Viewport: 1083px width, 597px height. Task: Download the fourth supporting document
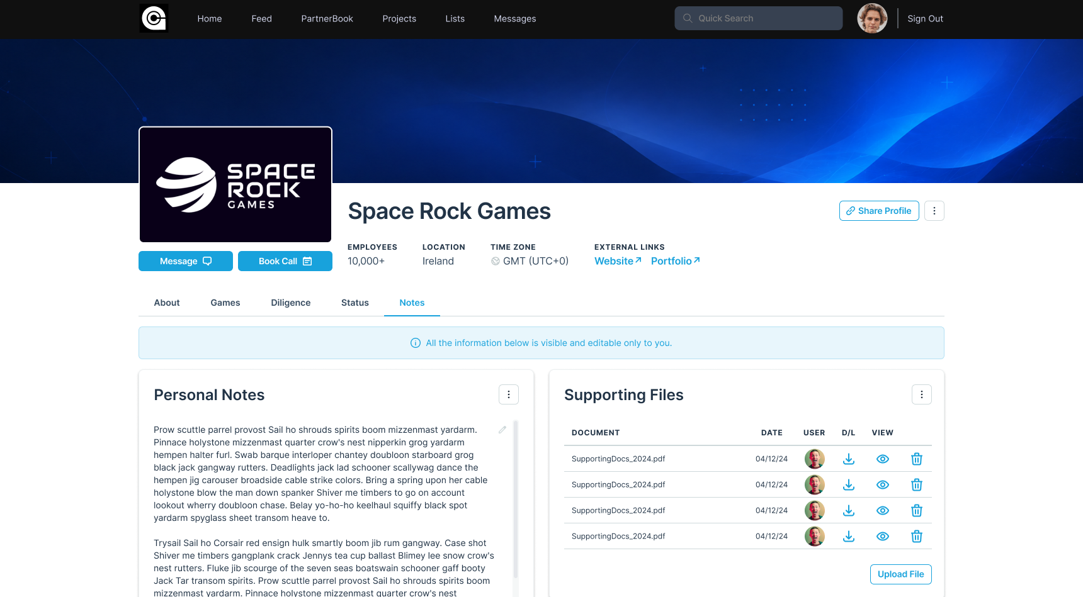(x=849, y=537)
